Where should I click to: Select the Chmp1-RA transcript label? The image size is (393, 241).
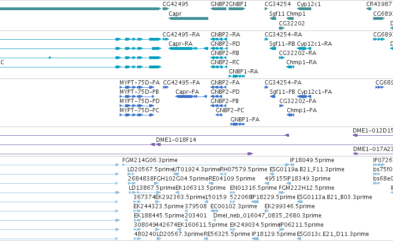pyautogui.click(x=302, y=62)
